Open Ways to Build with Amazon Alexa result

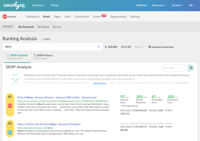tap(49, 124)
